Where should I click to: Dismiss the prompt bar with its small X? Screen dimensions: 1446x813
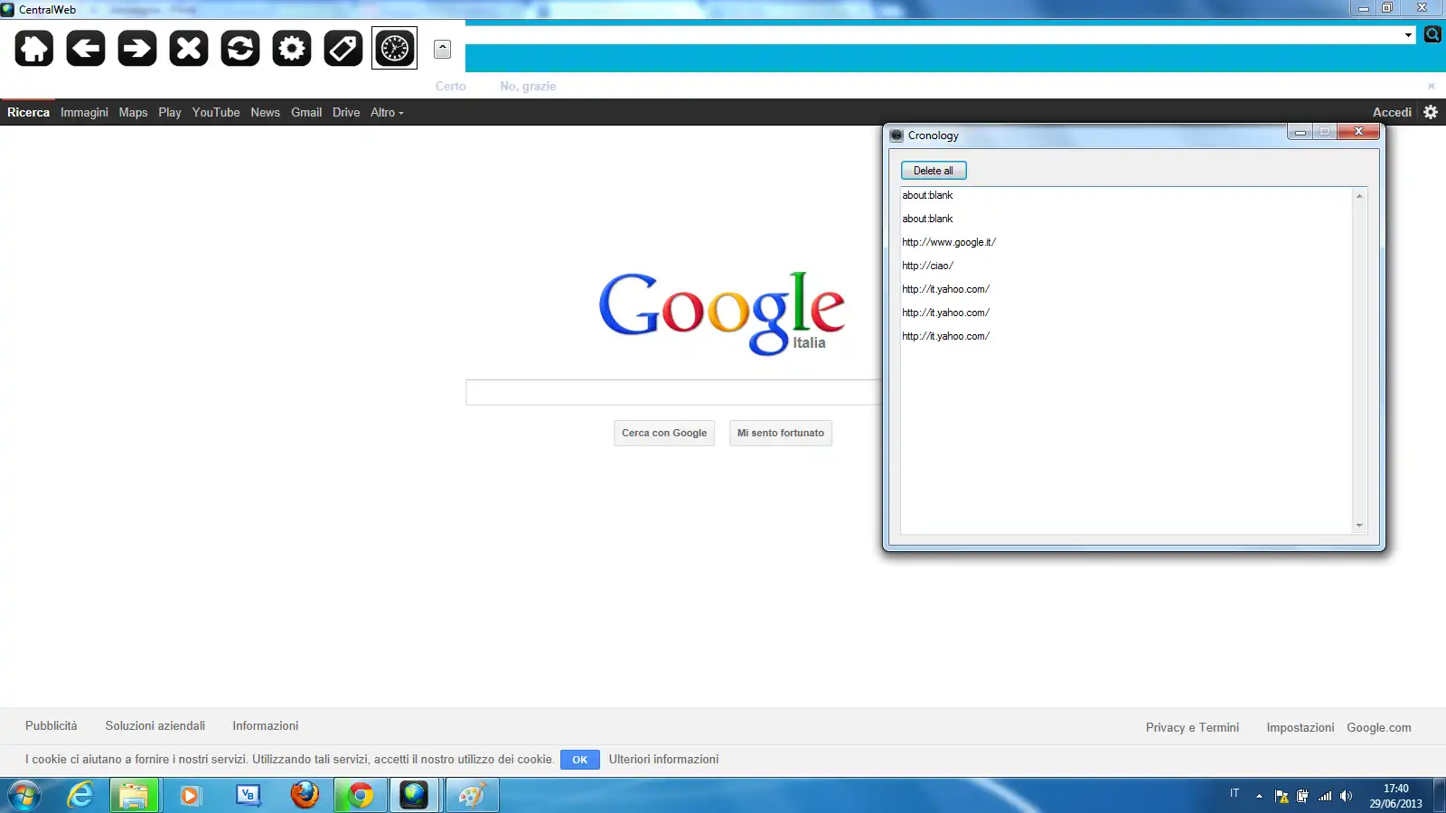coord(1431,86)
